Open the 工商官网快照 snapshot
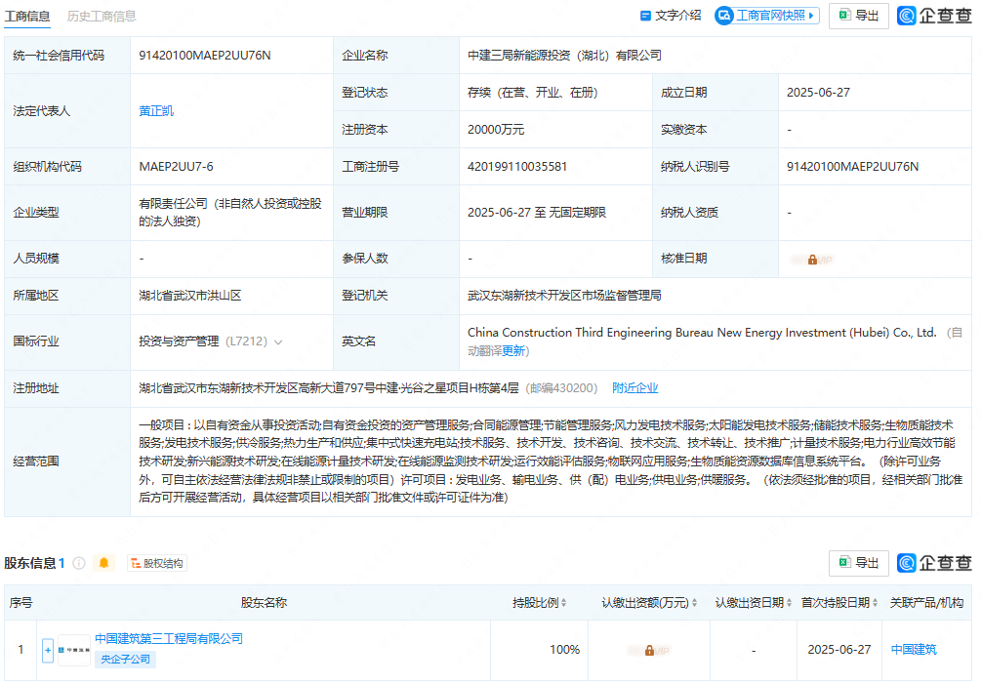This screenshot has height=683, width=982. click(x=767, y=16)
